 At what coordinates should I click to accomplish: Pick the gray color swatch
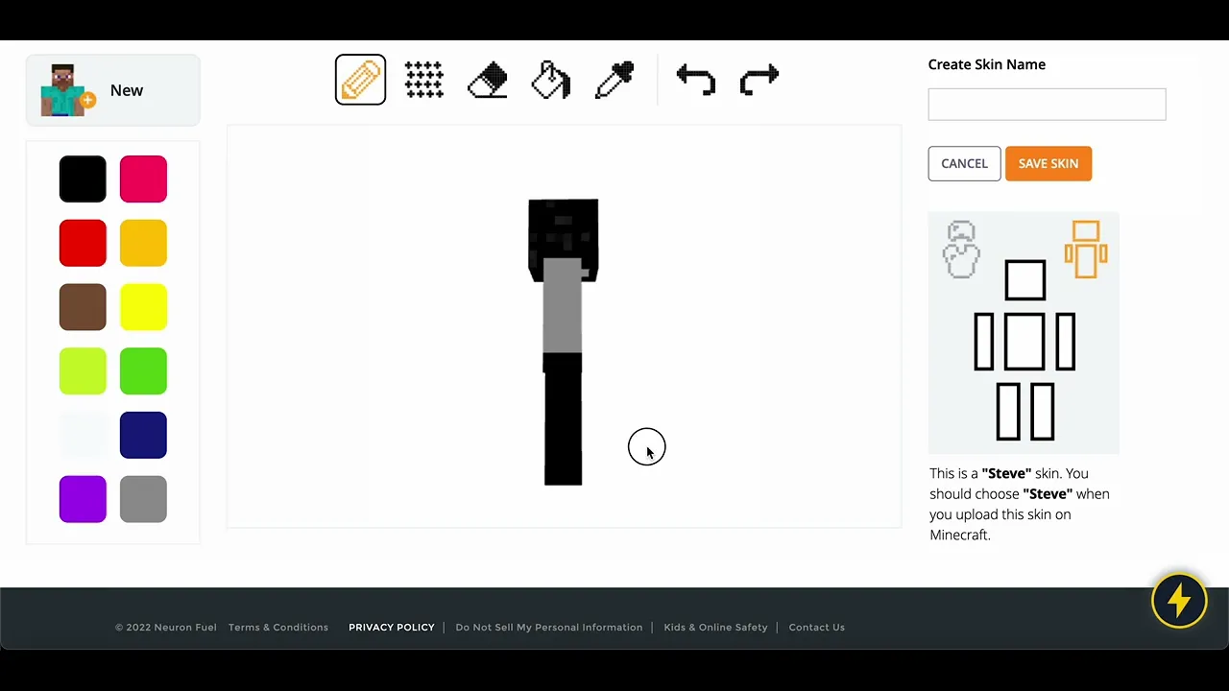coord(143,499)
